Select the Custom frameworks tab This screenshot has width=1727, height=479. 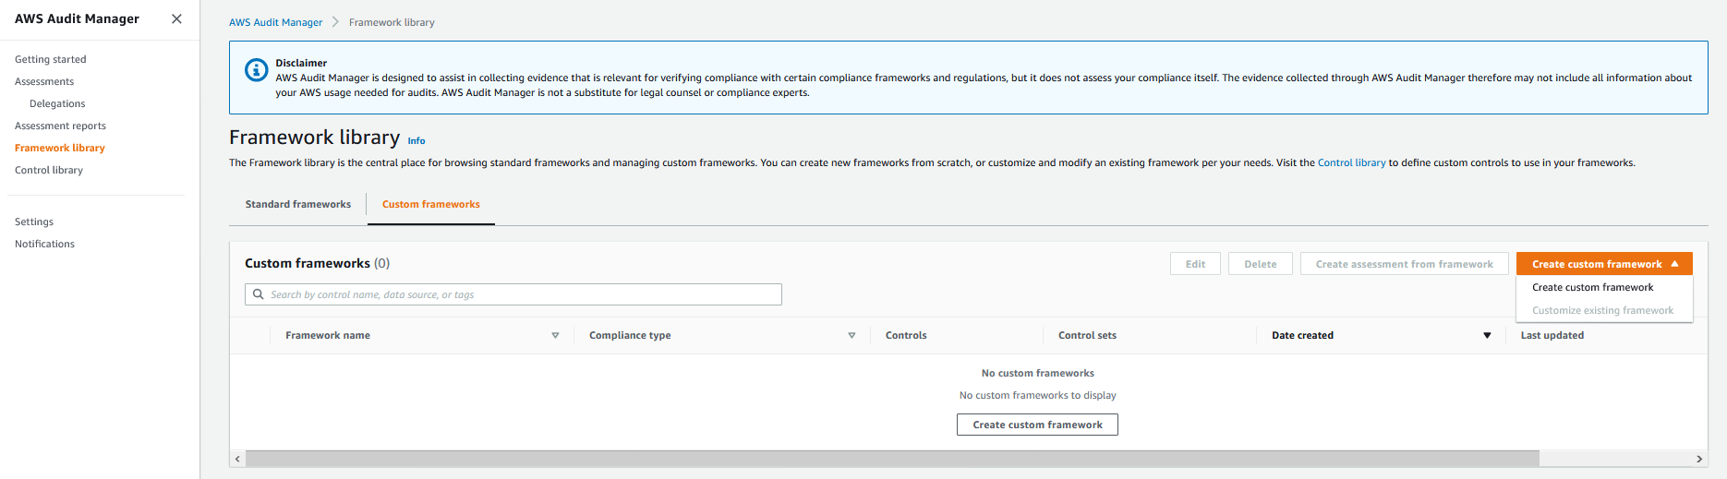(x=430, y=204)
